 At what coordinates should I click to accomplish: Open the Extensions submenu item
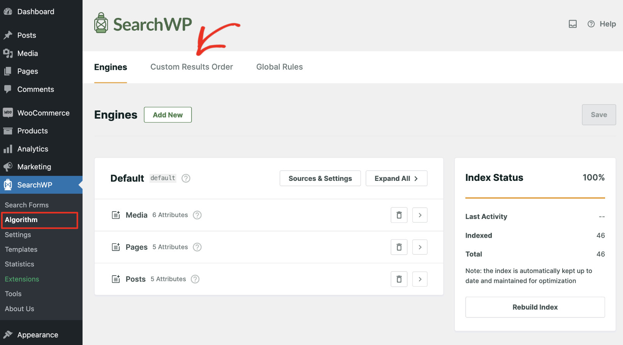tap(22, 279)
